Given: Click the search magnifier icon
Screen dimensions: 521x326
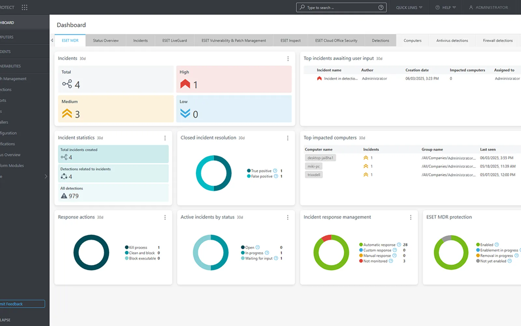Looking at the screenshot, I should (x=303, y=7).
